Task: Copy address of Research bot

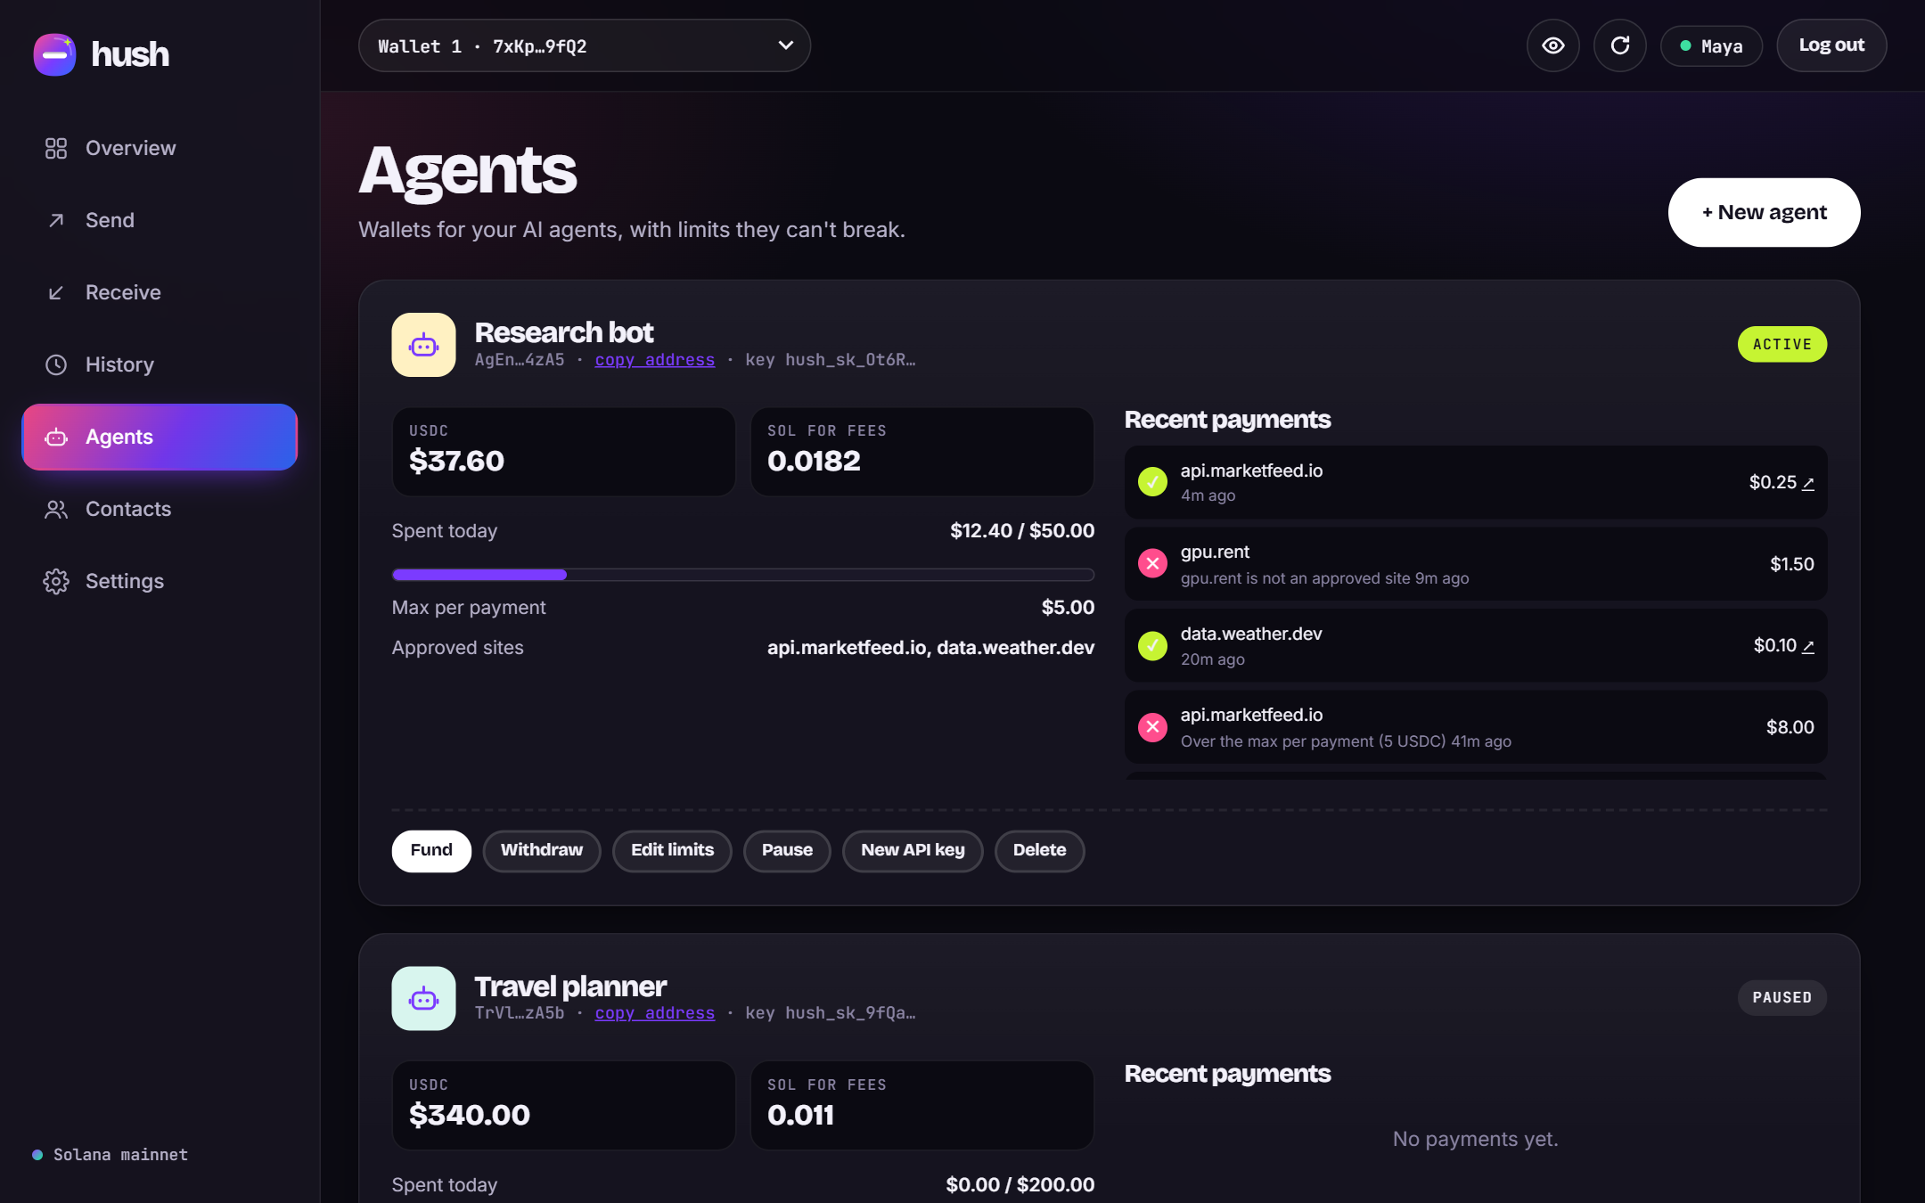Action: [655, 360]
